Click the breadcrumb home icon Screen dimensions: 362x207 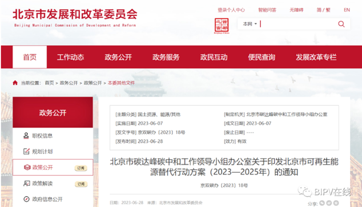coord(15,83)
